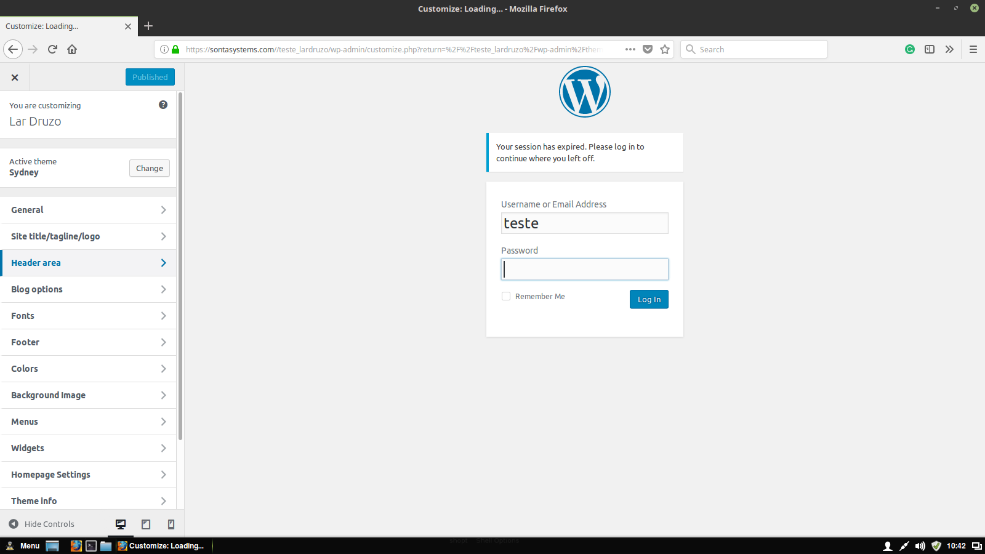Expand the Footer section
Image resolution: width=985 pixels, height=554 pixels.
pos(88,342)
